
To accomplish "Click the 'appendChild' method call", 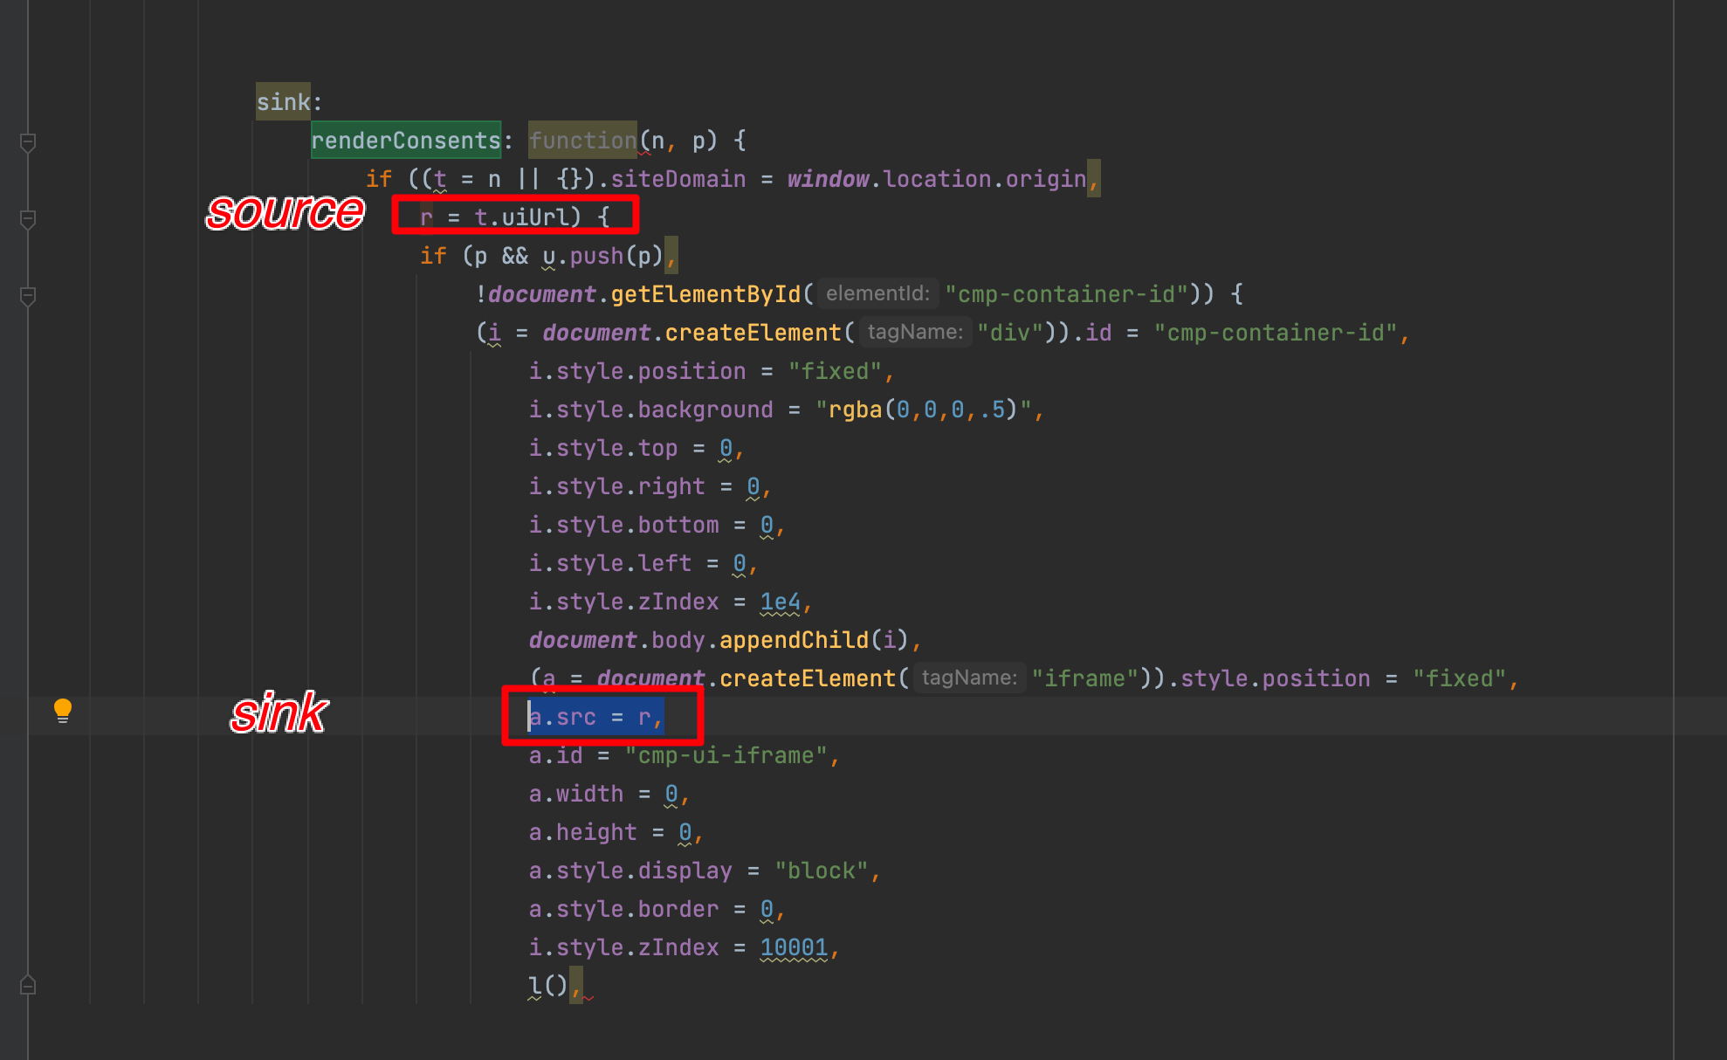I will pos(794,640).
